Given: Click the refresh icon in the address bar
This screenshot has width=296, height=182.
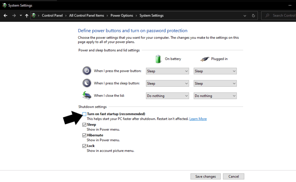Looking at the screenshot, I should 253,15.
